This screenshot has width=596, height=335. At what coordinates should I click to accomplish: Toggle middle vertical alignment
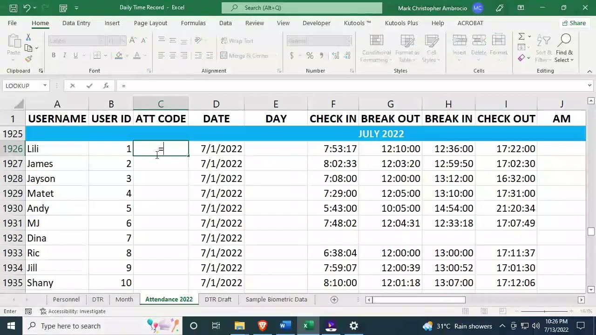coord(172,41)
